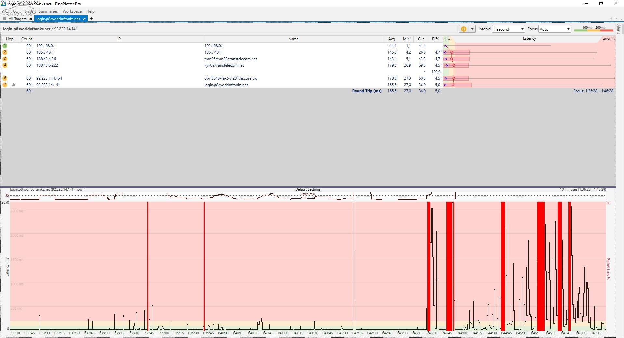The width and height of the screenshot is (624, 338).
Task: Click IP 92.223.114.164 in hop 6
Action: click(49, 78)
